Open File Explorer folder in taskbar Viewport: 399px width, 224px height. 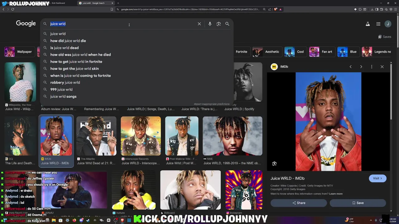[x=54, y=220]
